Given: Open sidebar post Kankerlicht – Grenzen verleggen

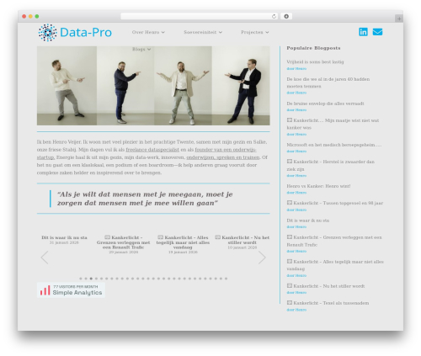Looking at the screenshot, I should pyautogui.click(x=334, y=241).
